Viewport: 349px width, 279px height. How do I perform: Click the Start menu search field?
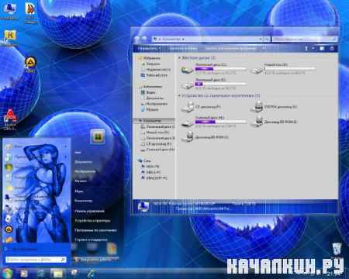click(36, 260)
